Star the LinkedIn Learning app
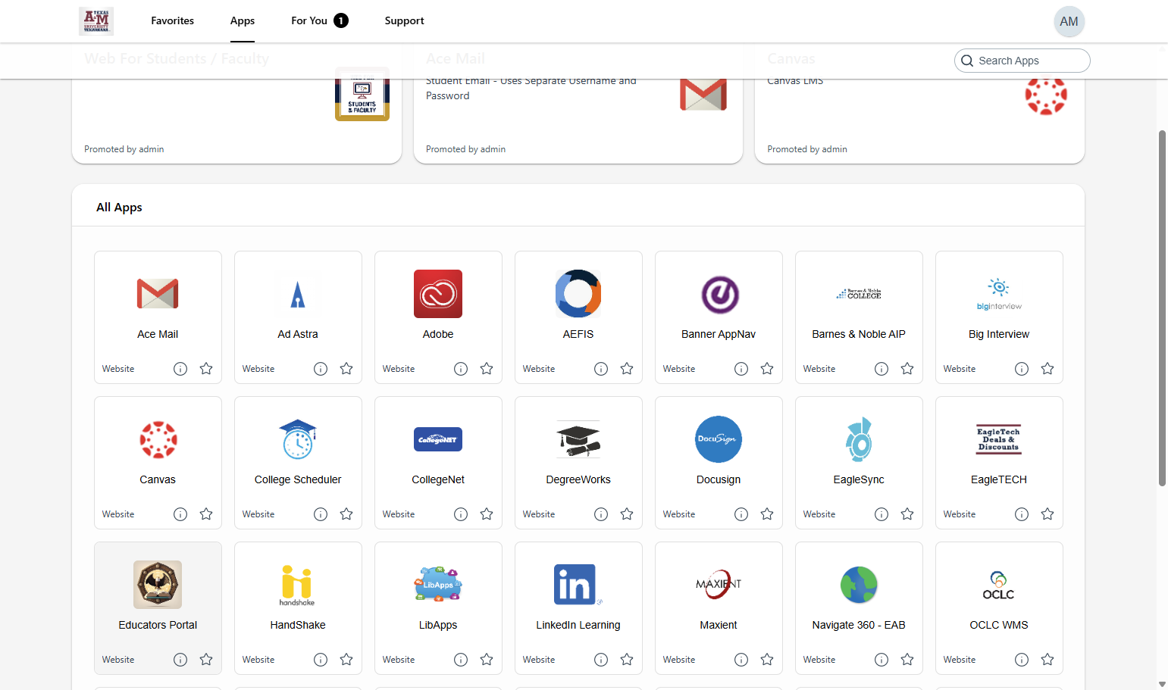This screenshot has height=690, width=1168. [x=627, y=660]
